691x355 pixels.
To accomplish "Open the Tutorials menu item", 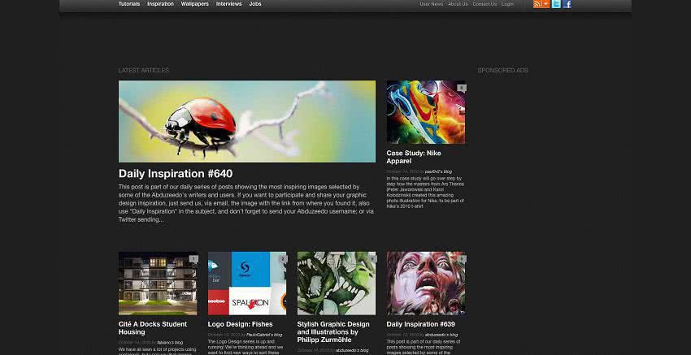I will (x=128, y=4).
